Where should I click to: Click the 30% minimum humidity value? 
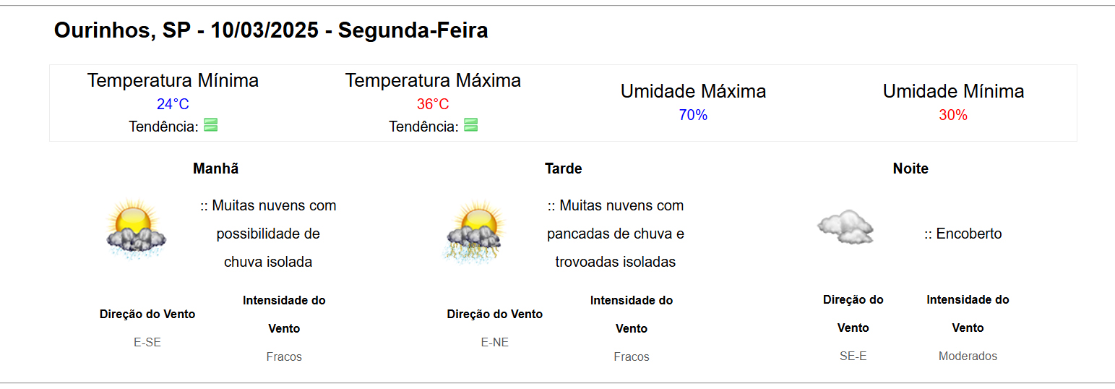point(953,115)
